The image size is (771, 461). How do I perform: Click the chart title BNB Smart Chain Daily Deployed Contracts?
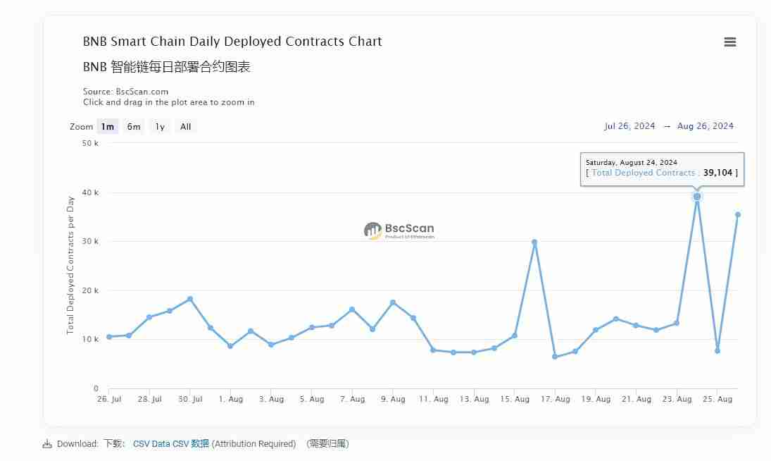(x=231, y=42)
